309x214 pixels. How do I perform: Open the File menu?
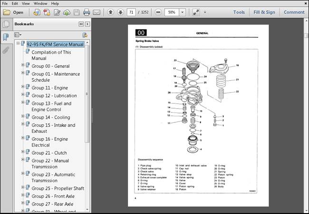click(x=5, y=3)
